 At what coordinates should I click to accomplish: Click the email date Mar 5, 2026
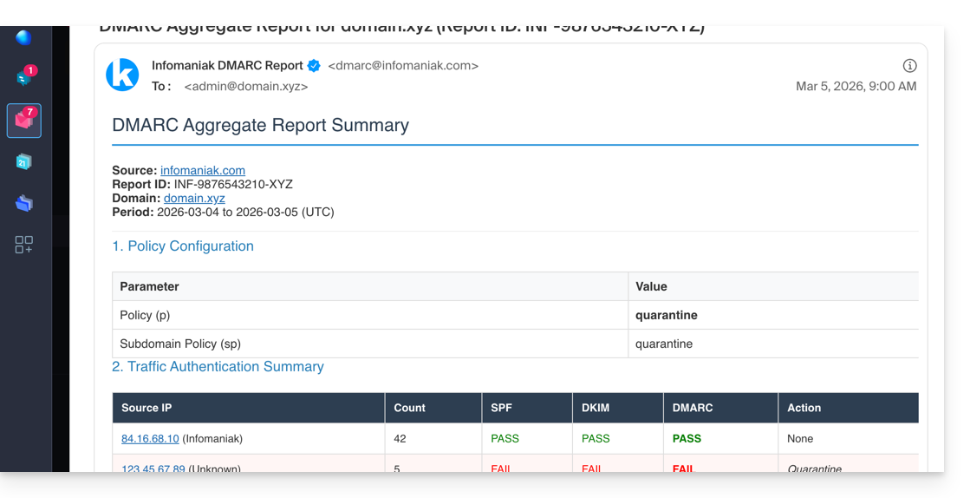pos(856,87)
